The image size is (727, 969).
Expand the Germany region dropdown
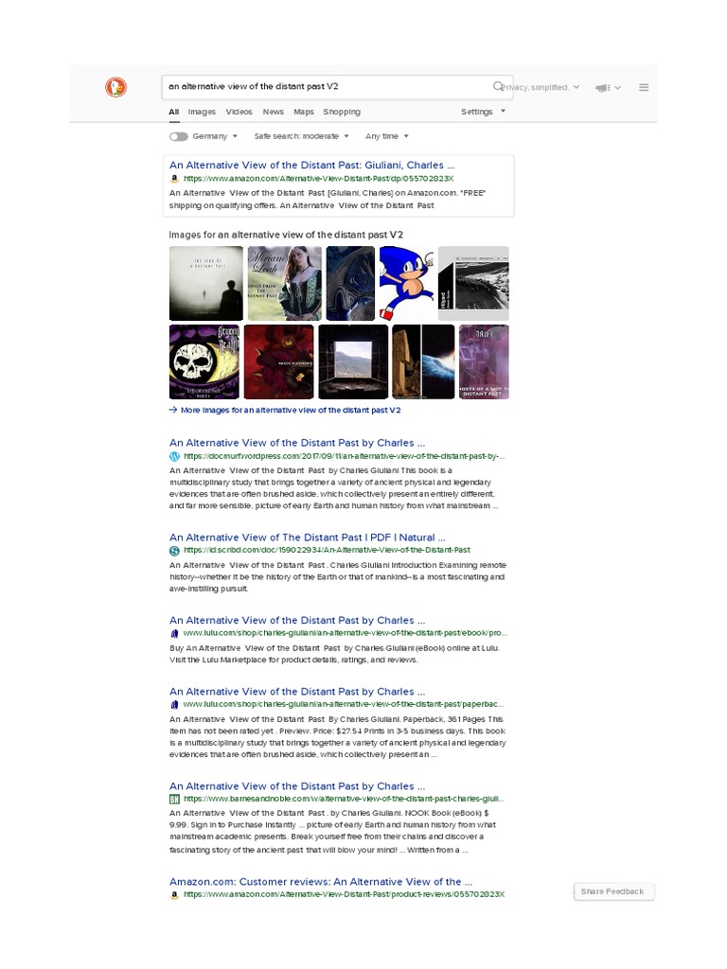(215, 136)
